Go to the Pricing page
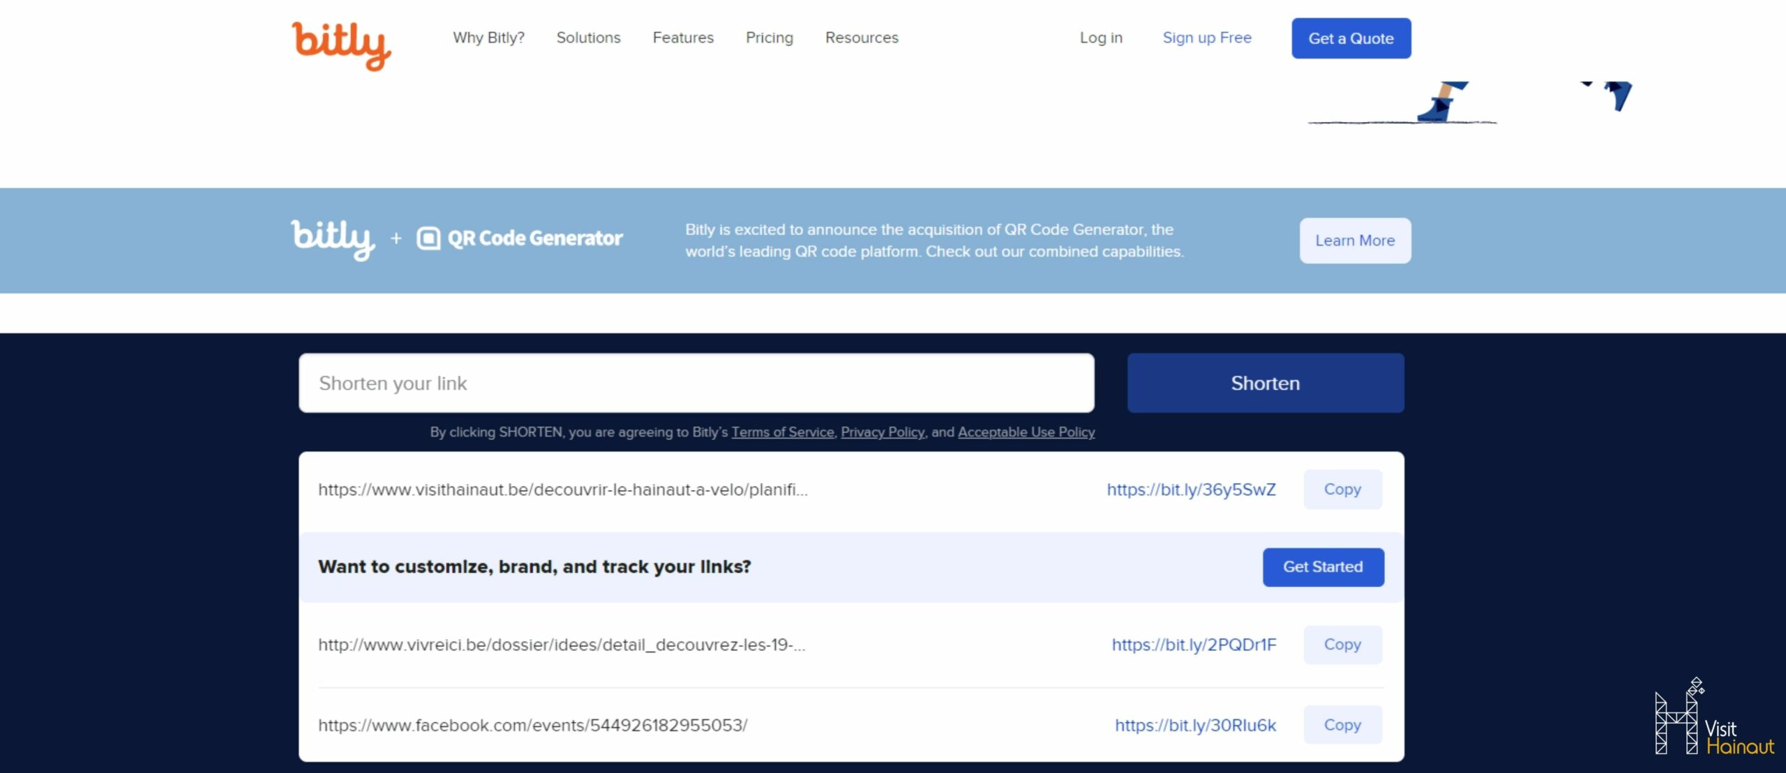This screenshot has width=1786, height=773. (x=769, y=38)
